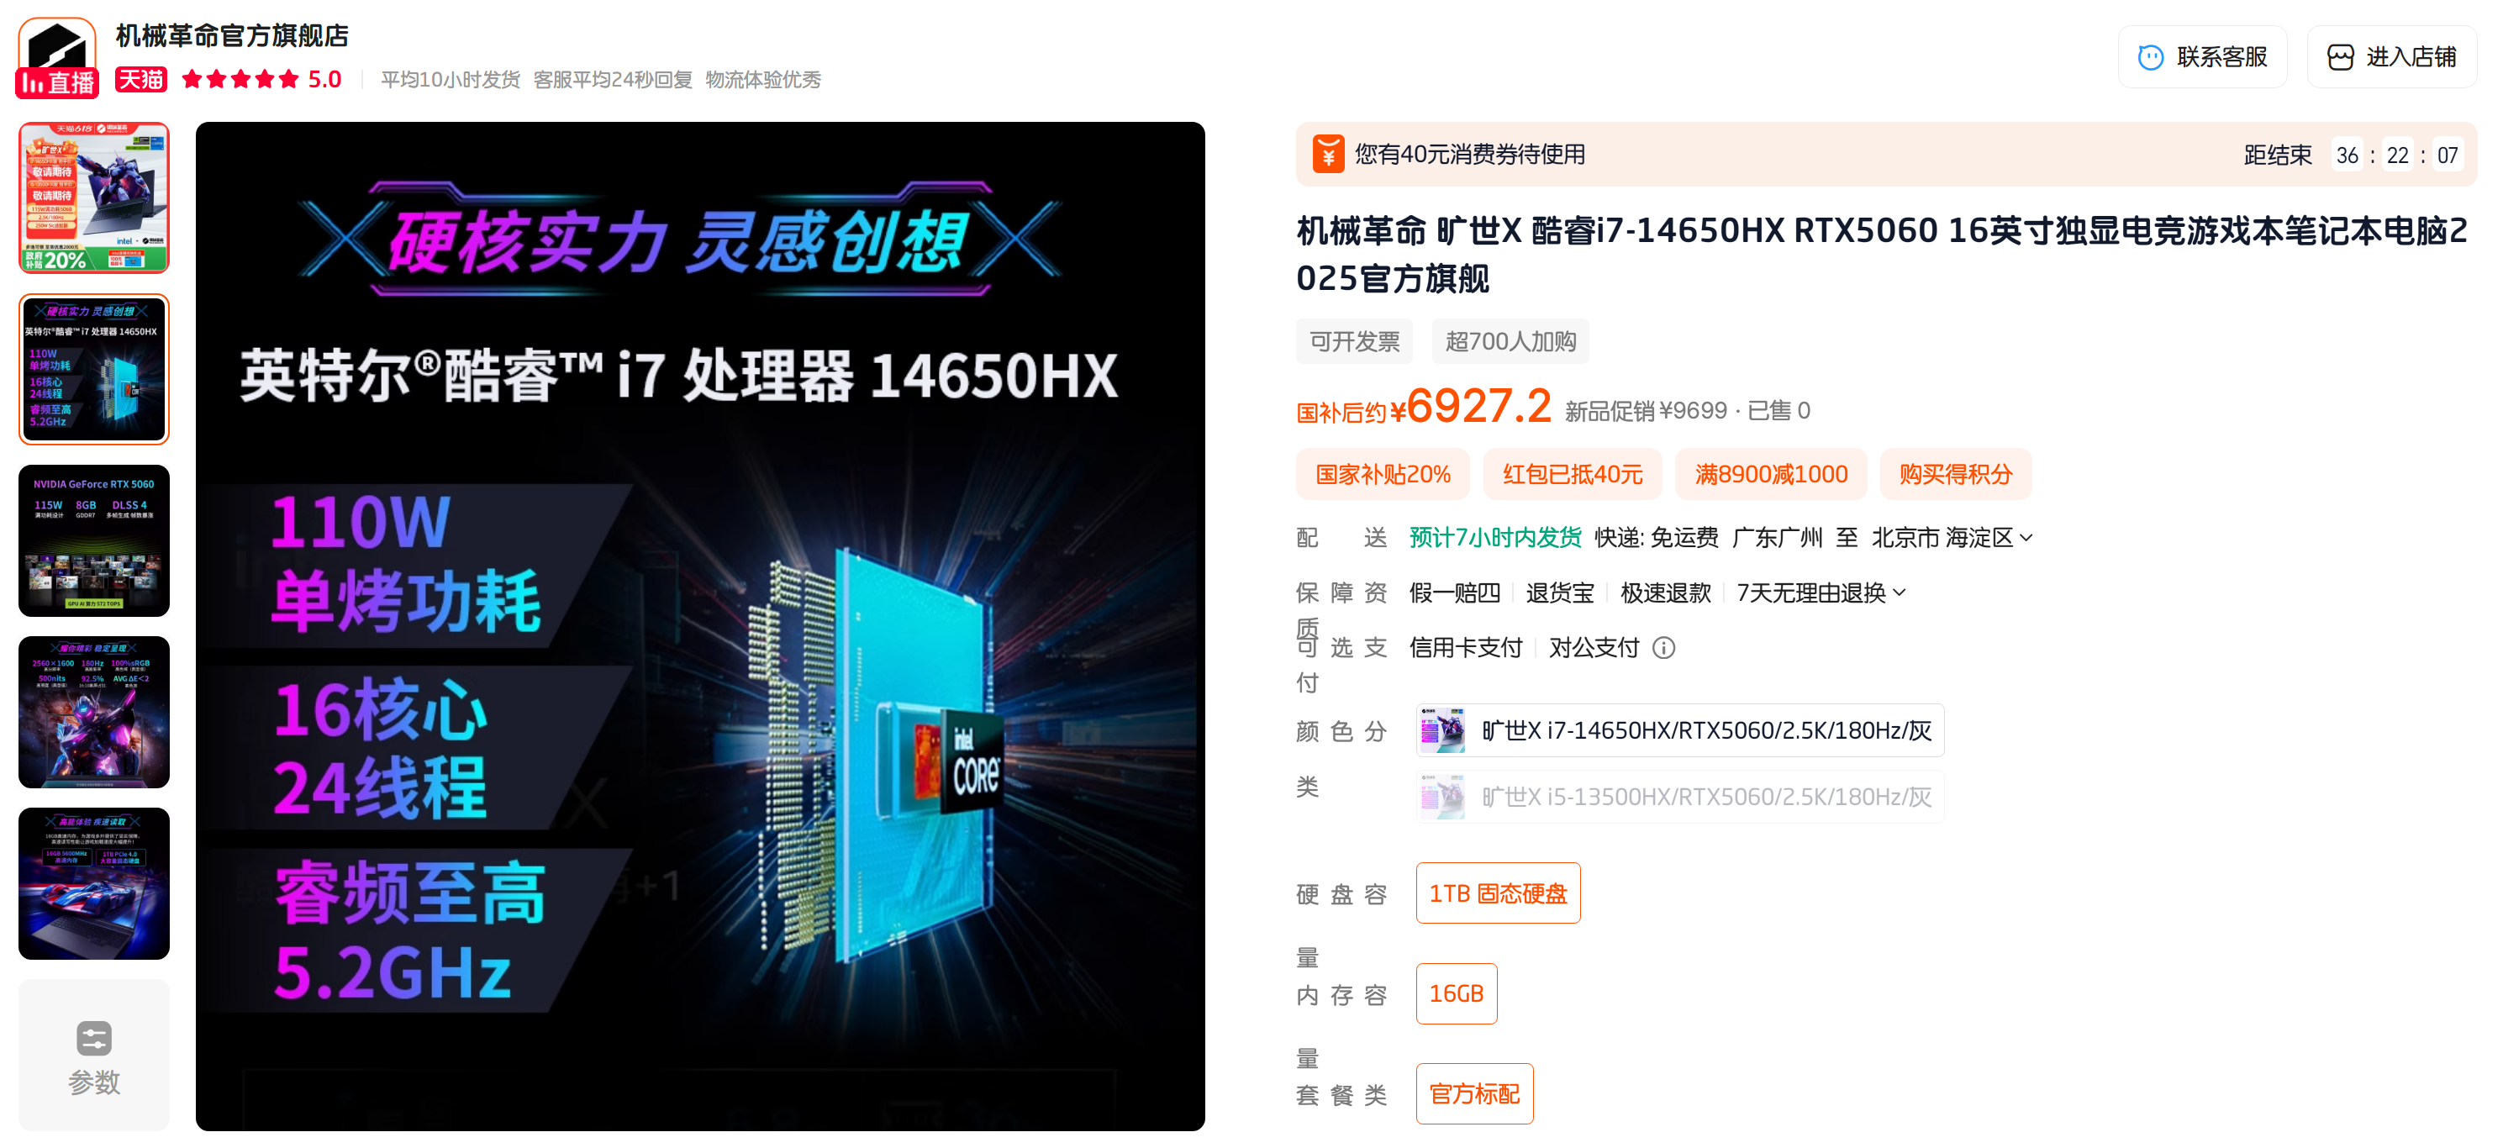Open the 机械革命官方旗舰店 store name link
The width and height of the screenshot is (2503, 1148).
pyautogui.click(x=231, y=36)
